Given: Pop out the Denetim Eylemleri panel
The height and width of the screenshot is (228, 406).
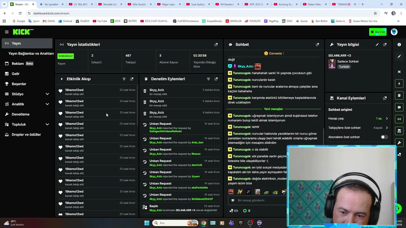Looking at the screenshot, I should coord(216,79).
